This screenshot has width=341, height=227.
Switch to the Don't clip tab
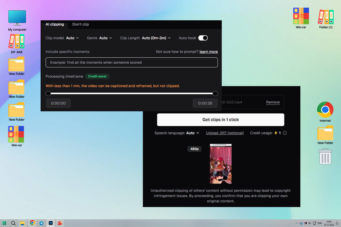pyautogui.click(x=81, y=24)
